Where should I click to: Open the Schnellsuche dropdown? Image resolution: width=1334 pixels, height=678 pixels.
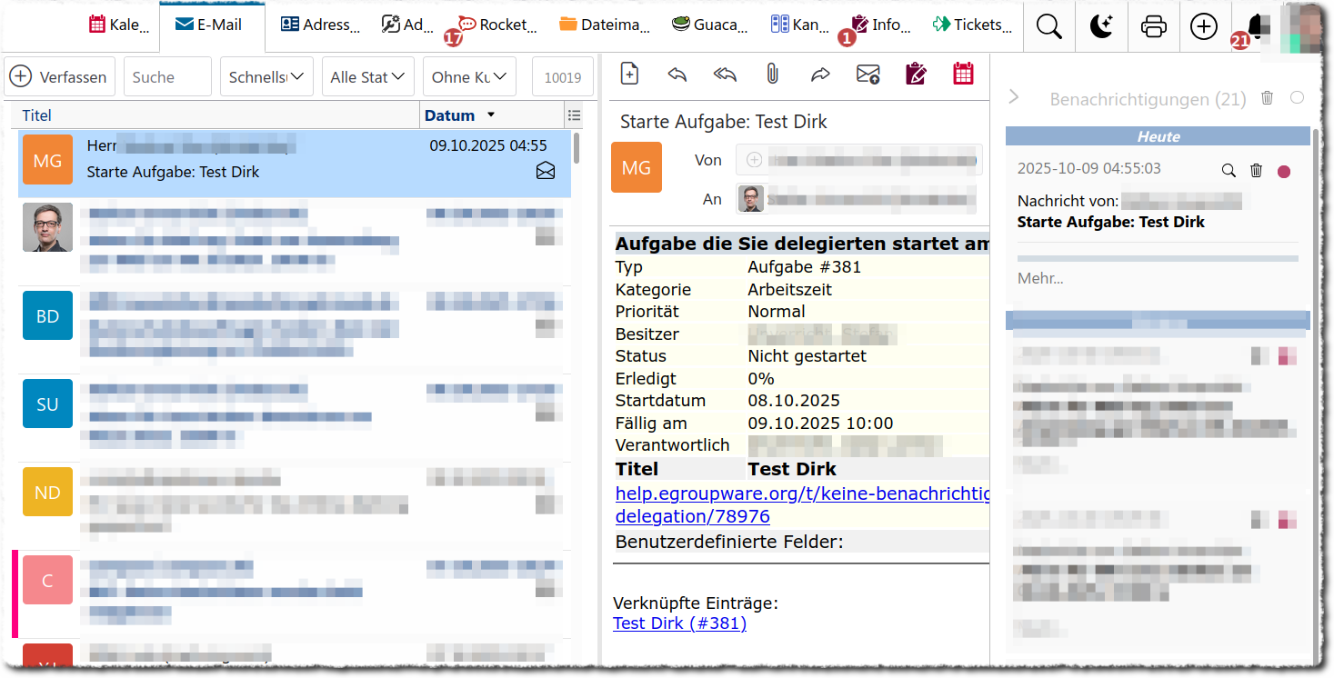click(266, 77)
